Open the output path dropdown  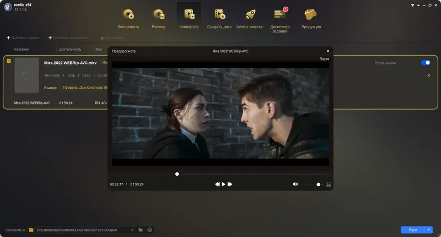coord(132,230)
